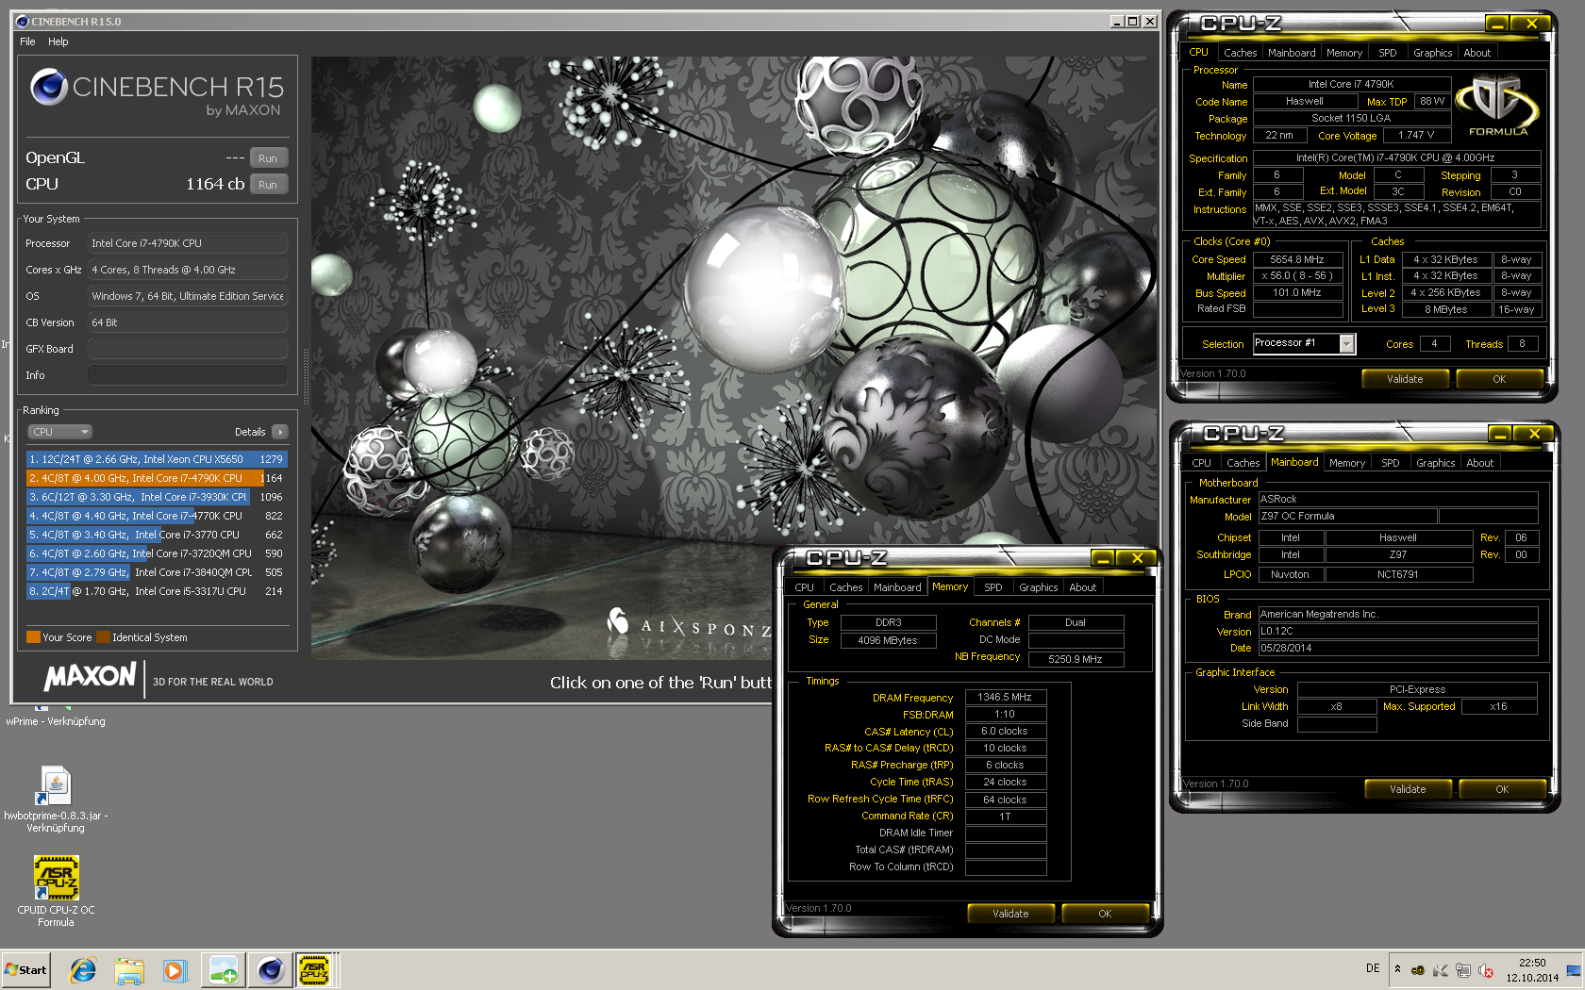
Task: Open the File menu in Cinebench
Action: point(27,41)
